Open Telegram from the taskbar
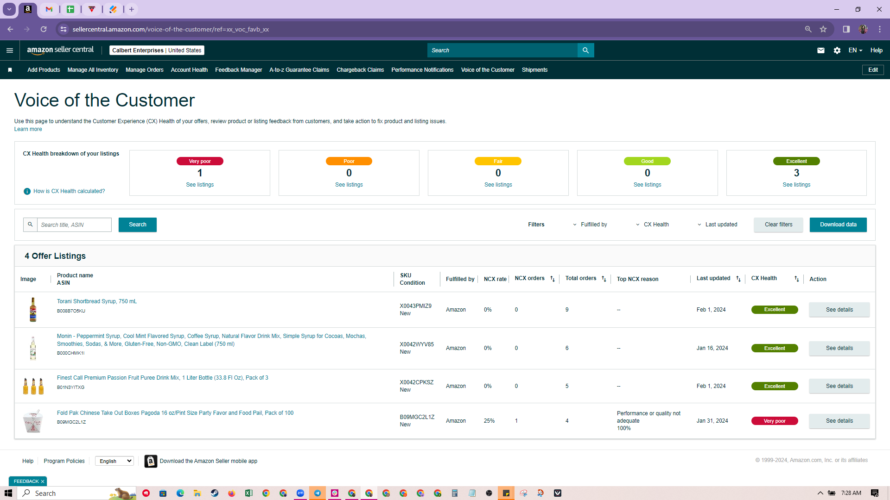This screenshot has width=890, height=500. click(318, 493)
